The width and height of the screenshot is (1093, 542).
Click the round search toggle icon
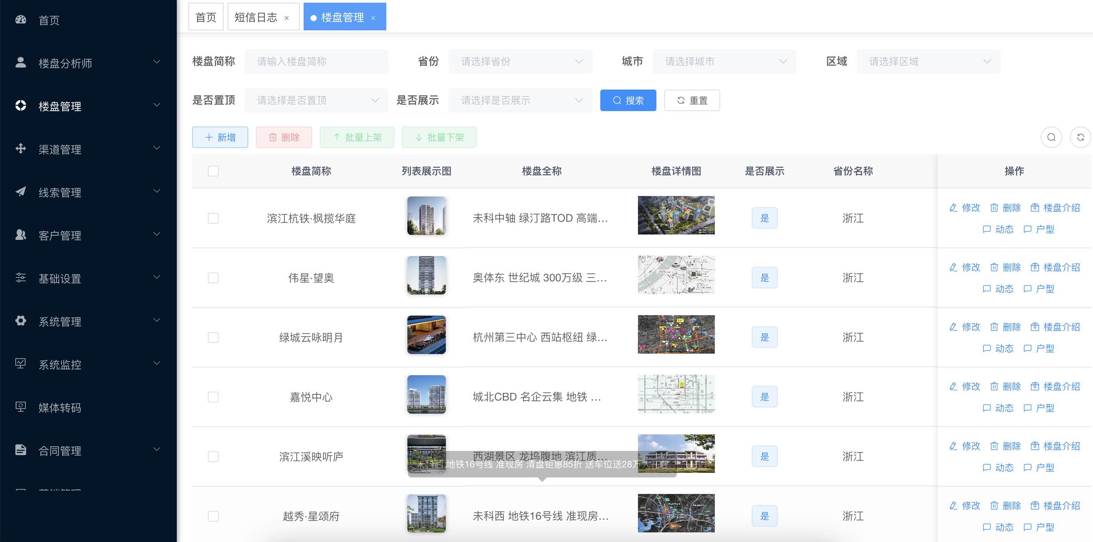tap(1051, 137)
